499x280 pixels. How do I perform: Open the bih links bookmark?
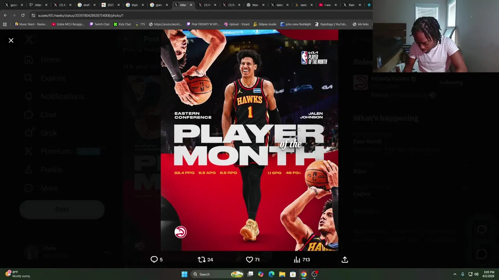[x=361, y=24]
